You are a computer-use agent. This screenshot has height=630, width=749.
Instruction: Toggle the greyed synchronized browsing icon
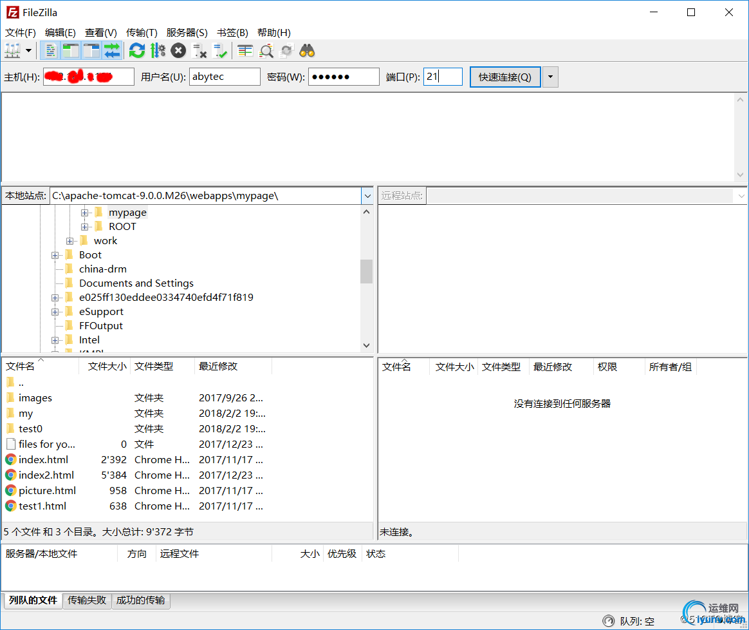(x=286, y=50)
